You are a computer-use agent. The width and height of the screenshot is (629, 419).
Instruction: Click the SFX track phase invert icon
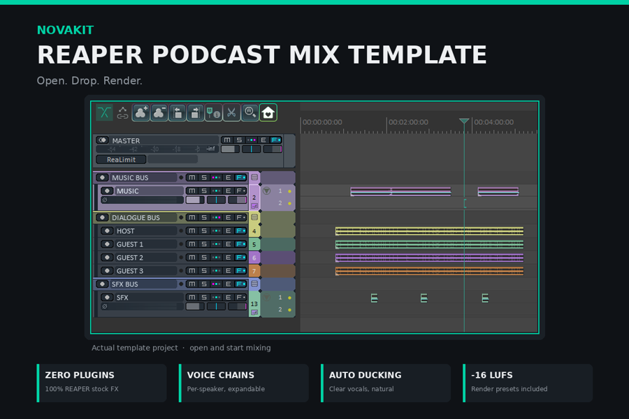tap(105, 307)
